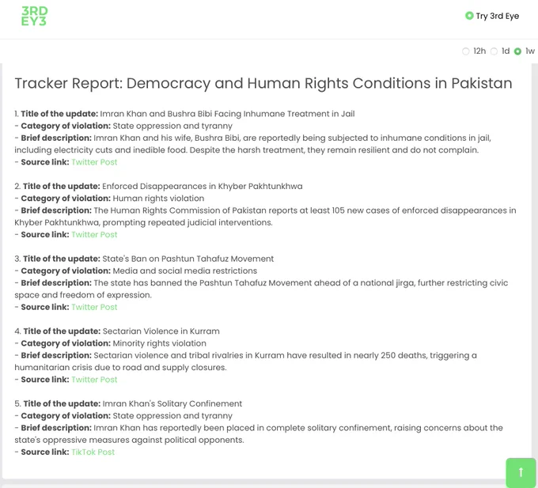Click the Tracker Report page heading

point(263,84)
